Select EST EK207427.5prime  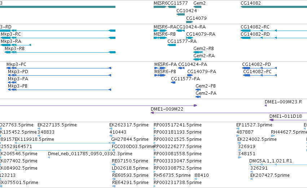270,175
